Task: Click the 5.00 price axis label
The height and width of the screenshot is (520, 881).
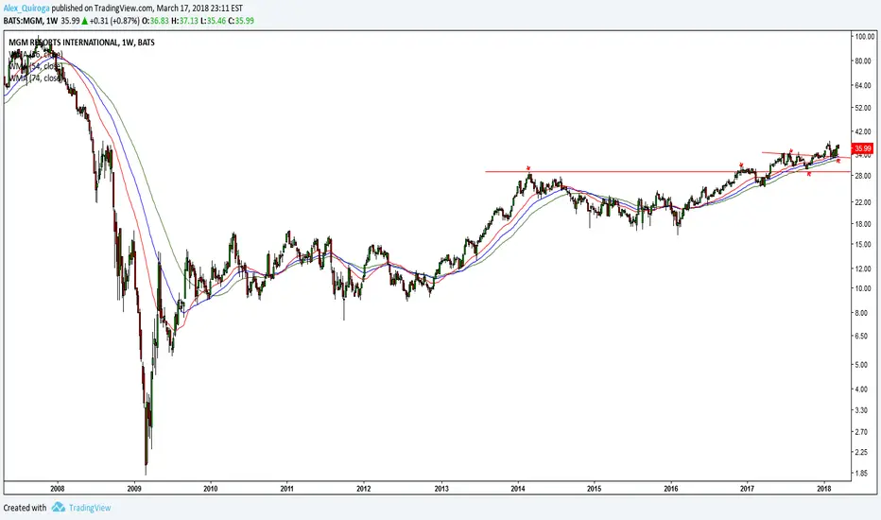Action: click(x=861, y=364)
